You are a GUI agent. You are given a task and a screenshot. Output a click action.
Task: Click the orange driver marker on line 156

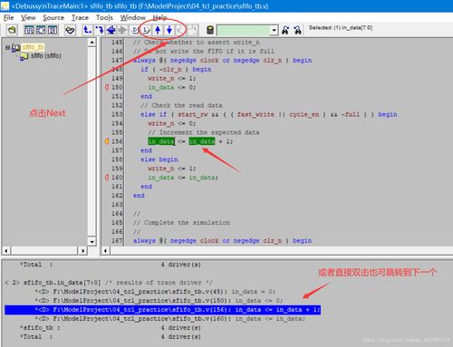tap(107, 141)
